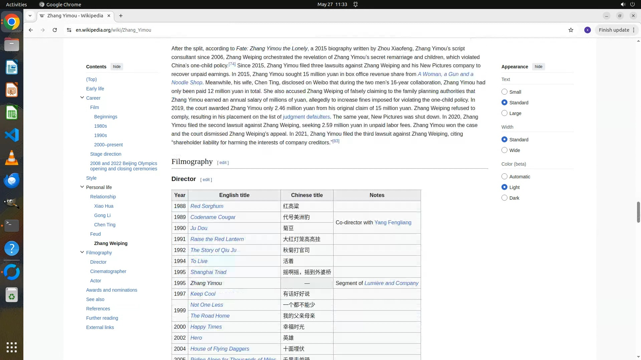Go back to previous page
This screenshot has height=360, width=641.
click(x=31, y=30)
